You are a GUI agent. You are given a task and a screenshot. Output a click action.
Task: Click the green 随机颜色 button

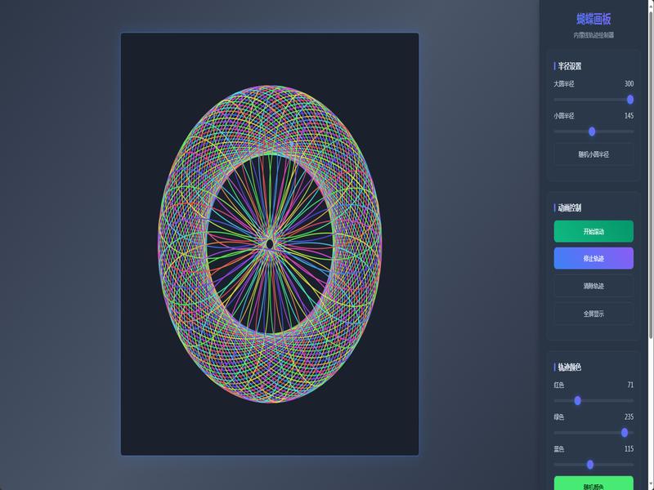click(x=594, y=483)
